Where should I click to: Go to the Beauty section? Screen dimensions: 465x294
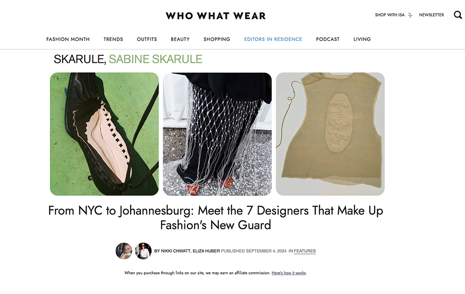point(180,39)
